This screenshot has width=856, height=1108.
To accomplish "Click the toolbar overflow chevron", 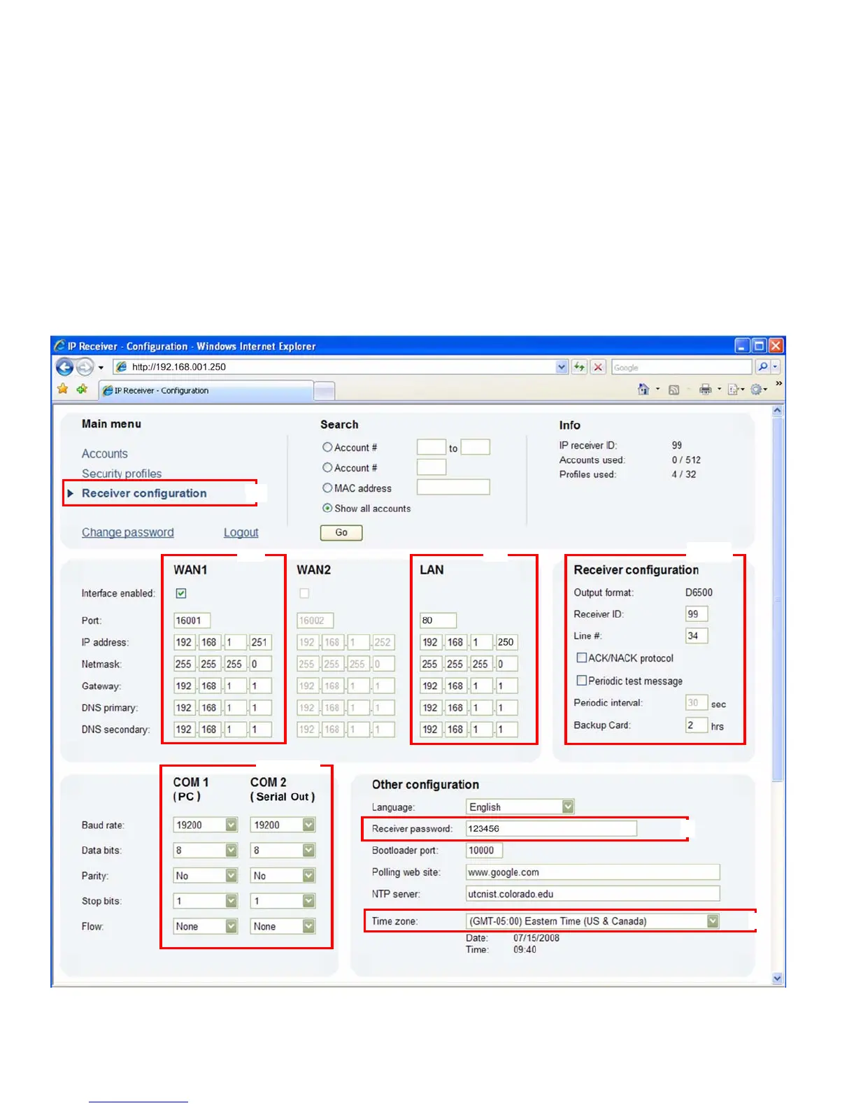I will (778, 384).
